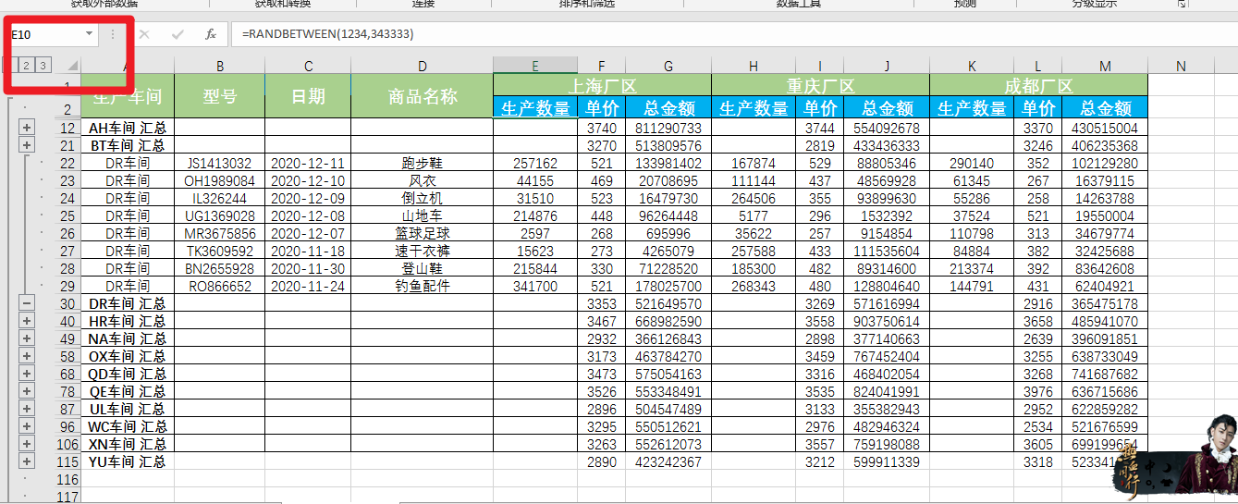
Task: Expand the HR车间 汇总 group
Action: click(26, 321)
